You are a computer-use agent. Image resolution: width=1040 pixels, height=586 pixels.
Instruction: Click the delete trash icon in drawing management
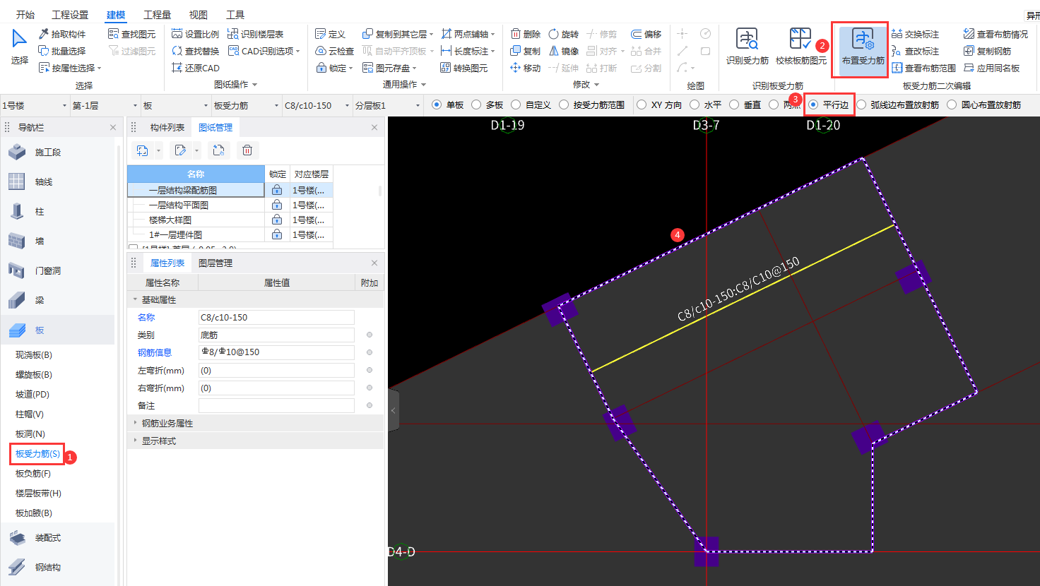coord(247,150)
